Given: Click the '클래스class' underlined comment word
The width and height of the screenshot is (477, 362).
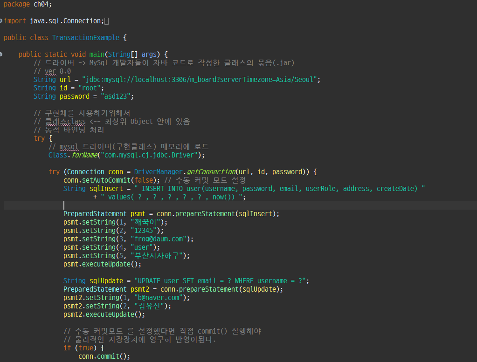Looking at the screenshot, I should click(65, 122).
